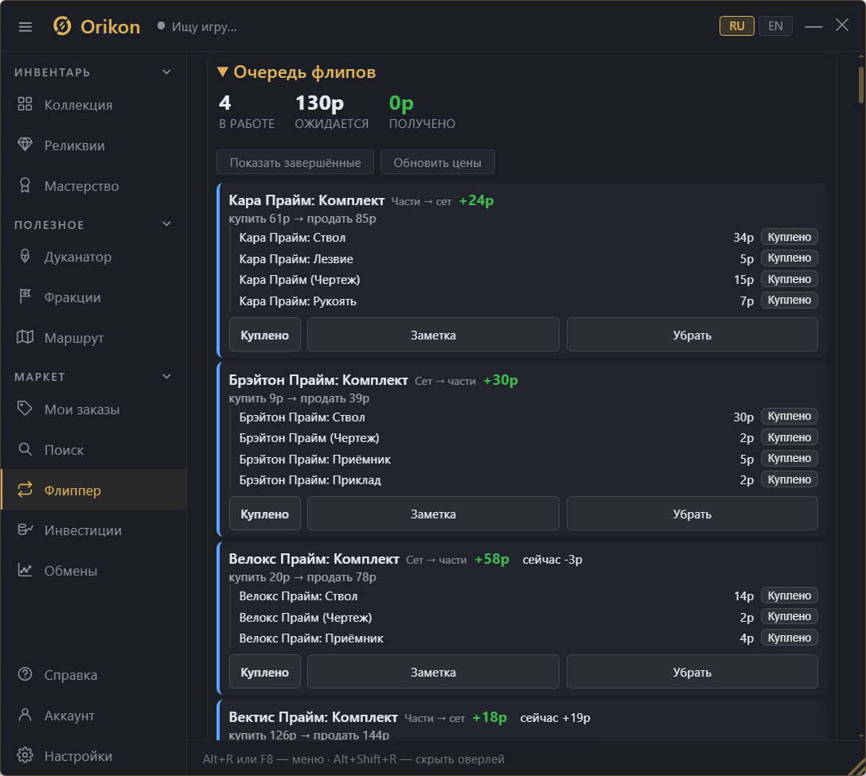Click the Мастерство medal icon
Screen dimensions: 866x776
25,185
